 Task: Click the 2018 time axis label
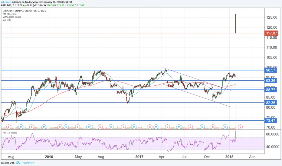point(229,157)
